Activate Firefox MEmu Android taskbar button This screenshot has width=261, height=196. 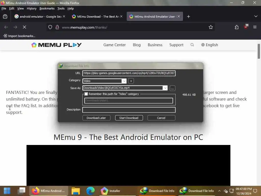[48, 191]
